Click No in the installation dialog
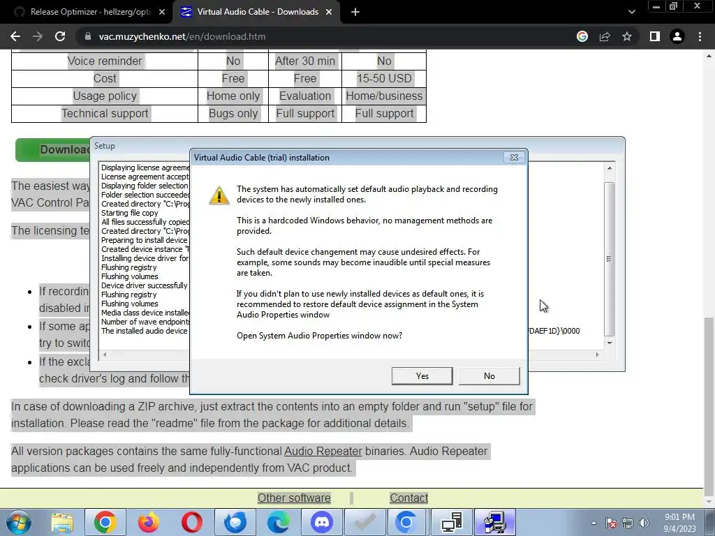The width and height of the screenshot is (715, 536). coord(489,376)
